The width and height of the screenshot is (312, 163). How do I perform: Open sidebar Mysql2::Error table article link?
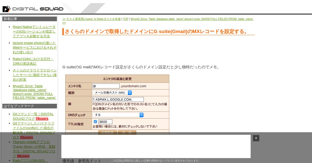point(34,92)
